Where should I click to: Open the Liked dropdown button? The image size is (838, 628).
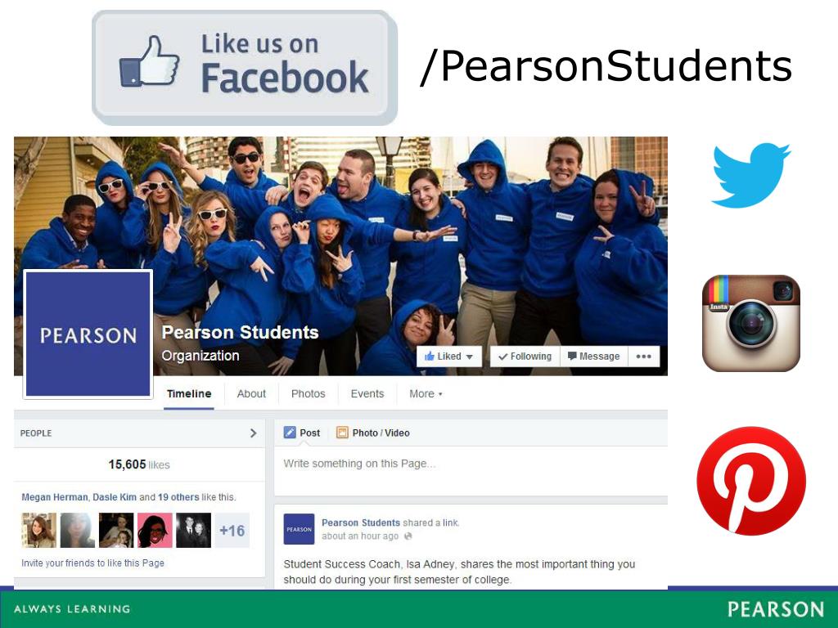(449, 357)
